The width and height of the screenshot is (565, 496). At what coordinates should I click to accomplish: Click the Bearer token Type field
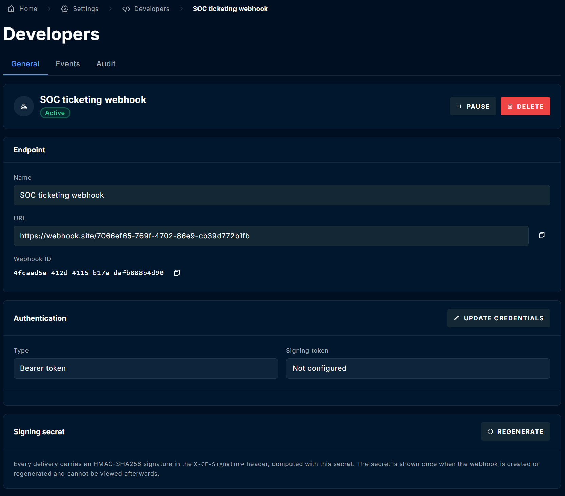point(146,368)
